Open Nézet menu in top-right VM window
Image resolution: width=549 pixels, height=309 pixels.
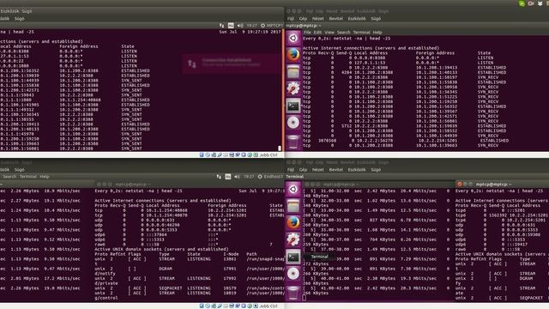point(318,19)
